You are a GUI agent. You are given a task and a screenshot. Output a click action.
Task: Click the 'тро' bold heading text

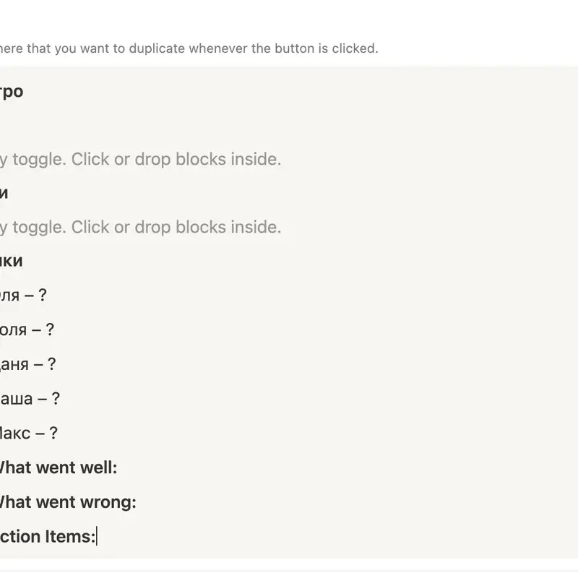tap(12, 92)
